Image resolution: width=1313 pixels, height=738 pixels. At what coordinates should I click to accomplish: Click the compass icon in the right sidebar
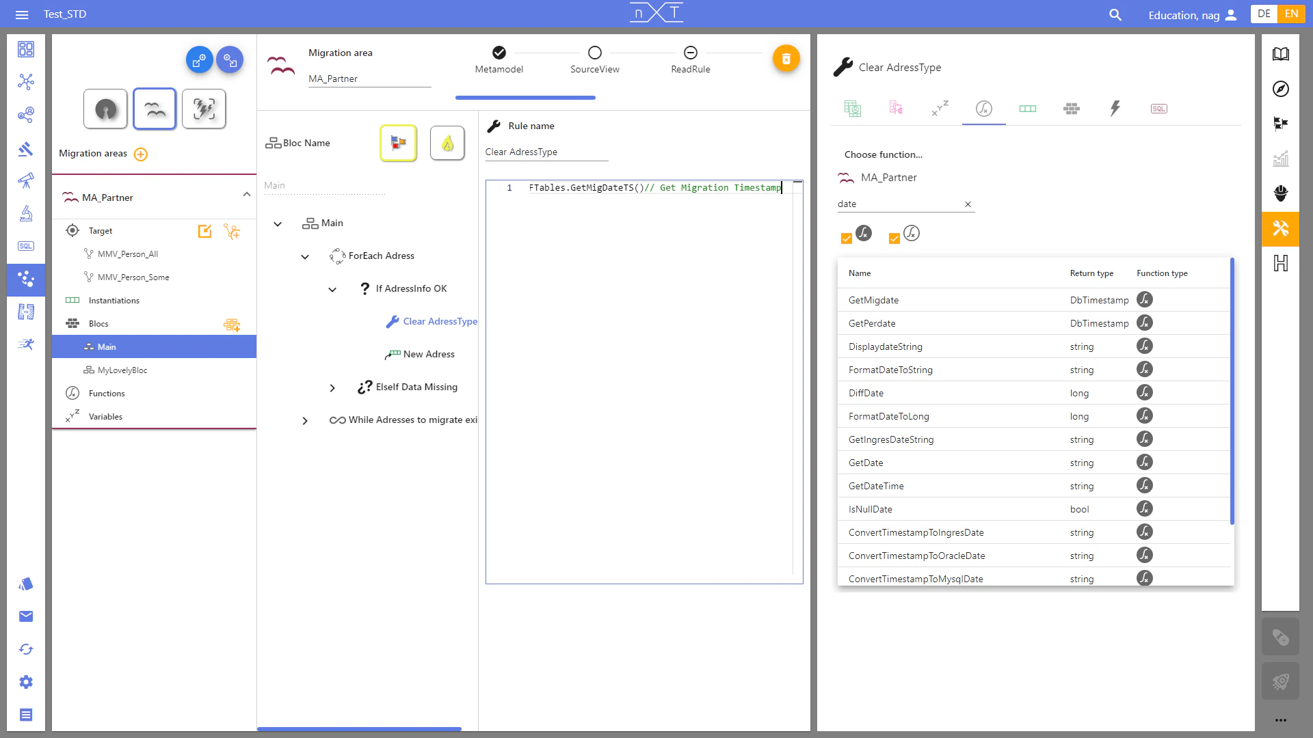click(1281, 89)
